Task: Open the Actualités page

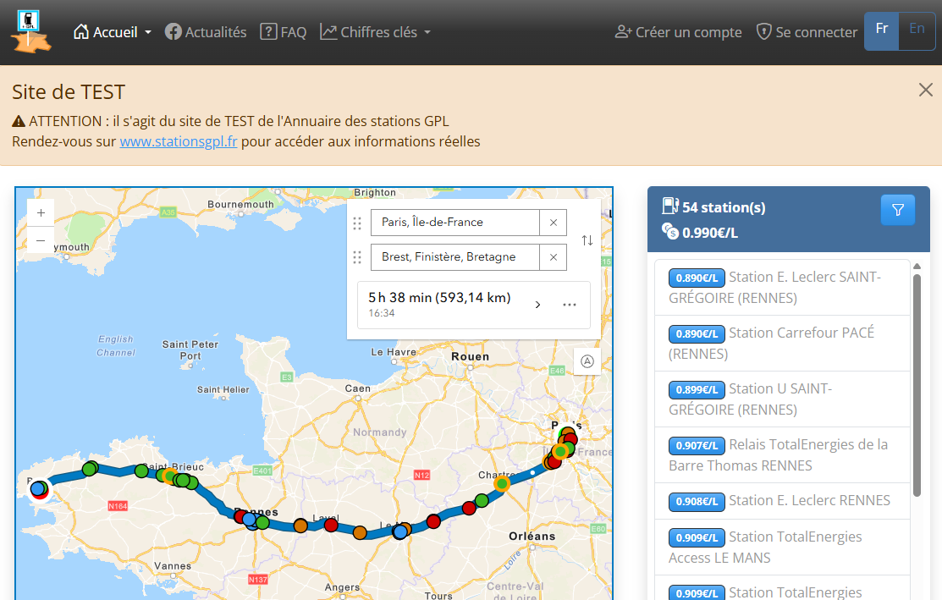Action: point(206,32)
